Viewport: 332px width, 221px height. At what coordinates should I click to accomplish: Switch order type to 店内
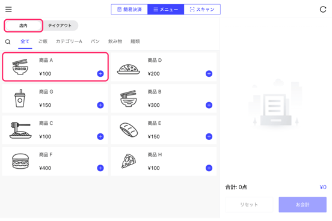click(23, 26)
